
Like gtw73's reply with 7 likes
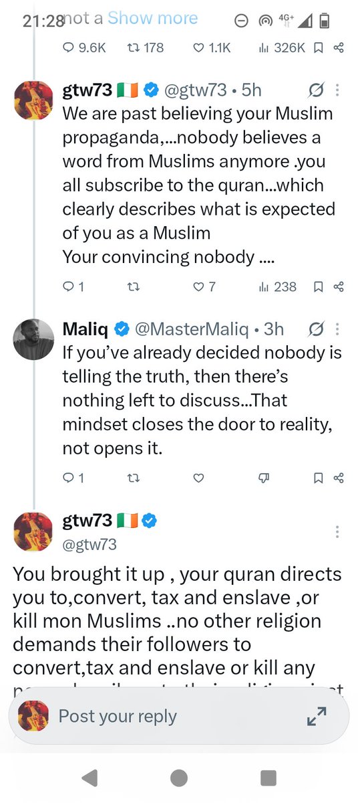204,286
